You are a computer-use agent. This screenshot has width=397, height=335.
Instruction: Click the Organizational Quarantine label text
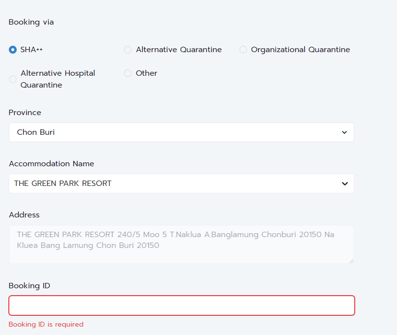point(301,50)
